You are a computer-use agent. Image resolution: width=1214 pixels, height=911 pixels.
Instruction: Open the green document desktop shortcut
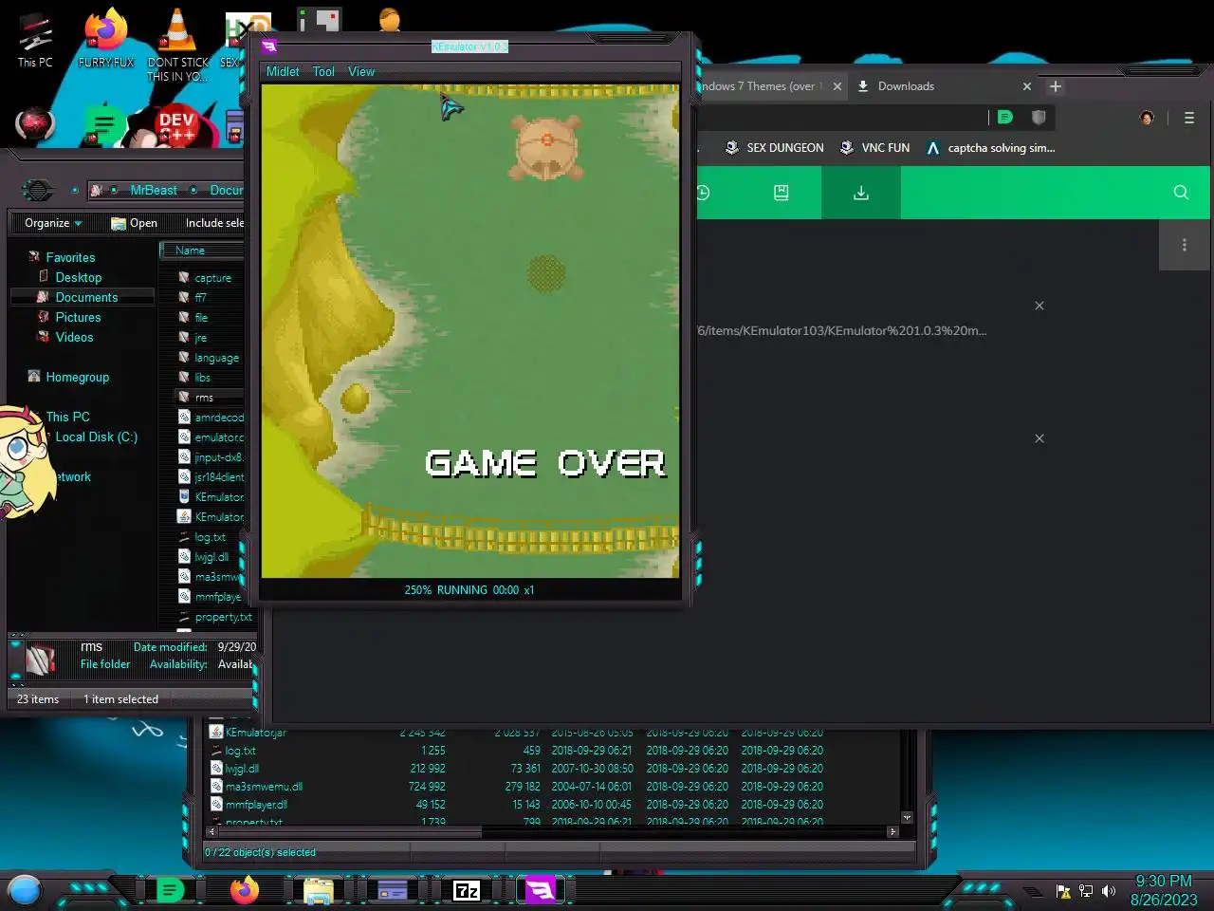[x=104, y=125]
